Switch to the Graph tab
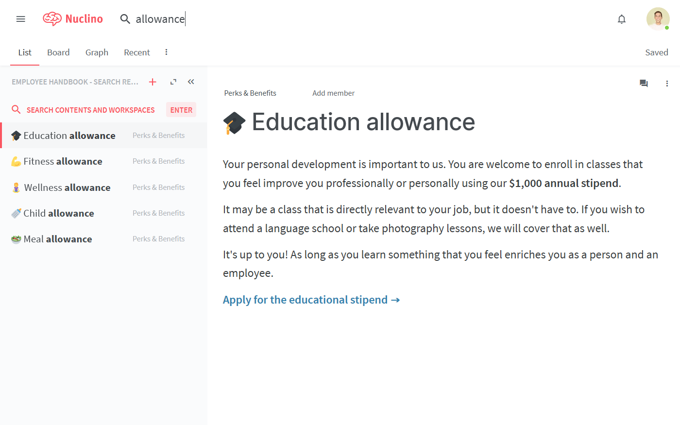The height and width of the screenshot is (425, 680). 97,52
